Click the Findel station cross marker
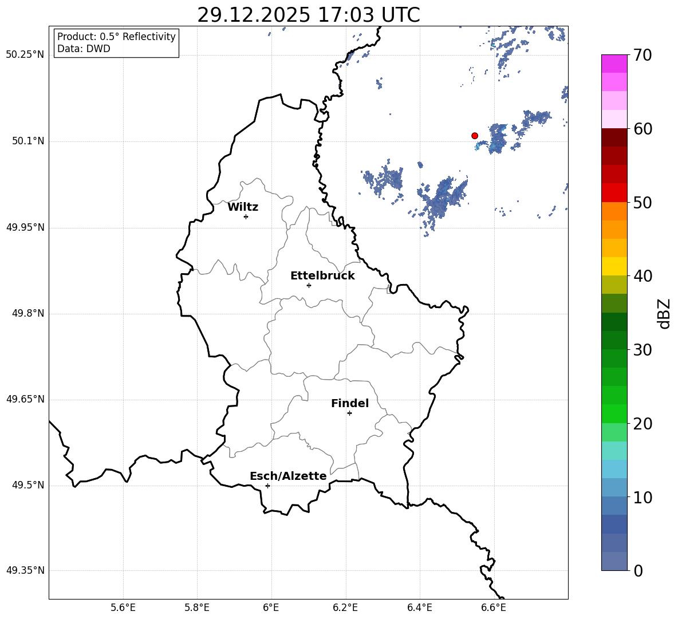The image size is (678, 619). pyautogui.click(x=349, y=413)
